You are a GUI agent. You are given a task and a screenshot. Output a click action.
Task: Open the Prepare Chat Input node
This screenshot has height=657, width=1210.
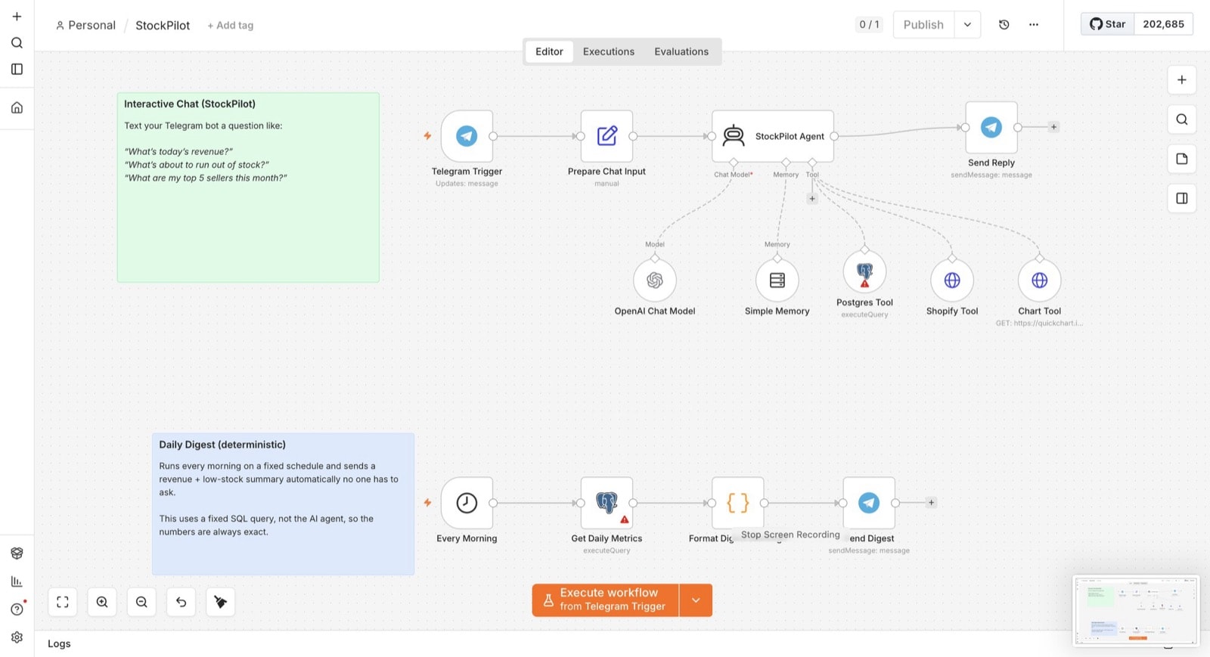tap(607, 136)
